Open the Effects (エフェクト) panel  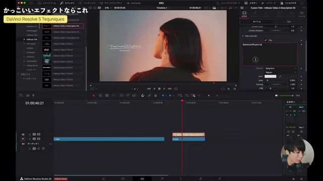click(x=67, y=3)
